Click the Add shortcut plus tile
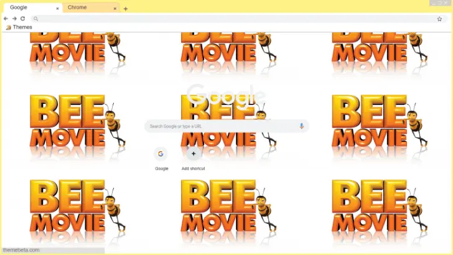This screenshot has width=453, height=255. (x=194, y=154)
